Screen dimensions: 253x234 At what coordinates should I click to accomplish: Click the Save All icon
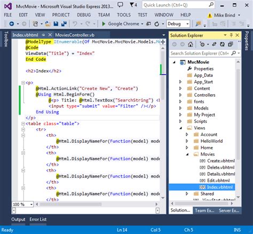(64, 24)
